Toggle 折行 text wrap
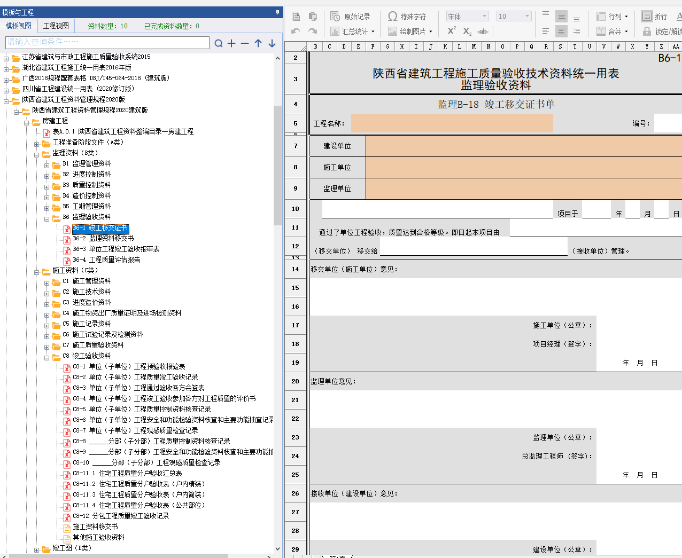This screenshot has width=682, height=558. pos(654,17)
